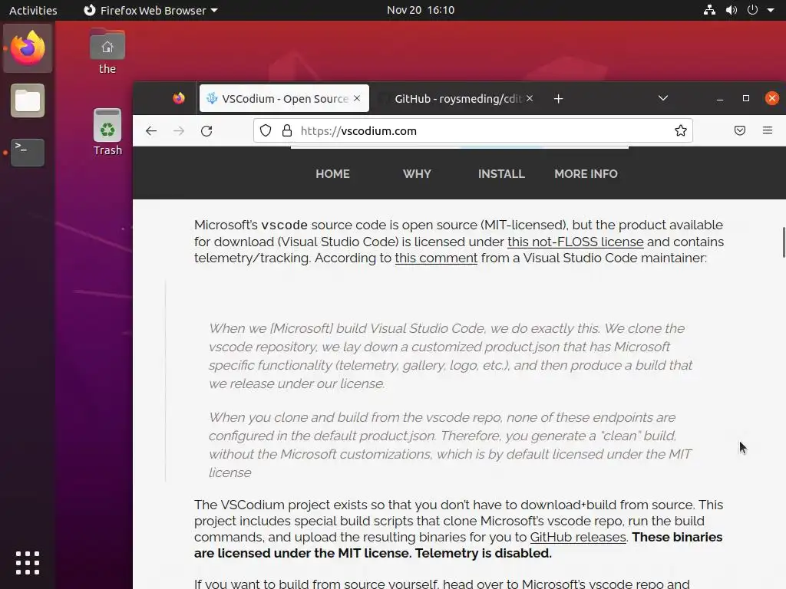Click quote text 'we release under our license.'
Viewport: 786px width, 589px height.
(297, 383)
